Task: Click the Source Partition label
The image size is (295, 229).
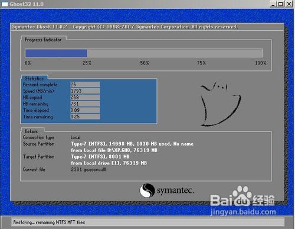Action: [38, 144]
